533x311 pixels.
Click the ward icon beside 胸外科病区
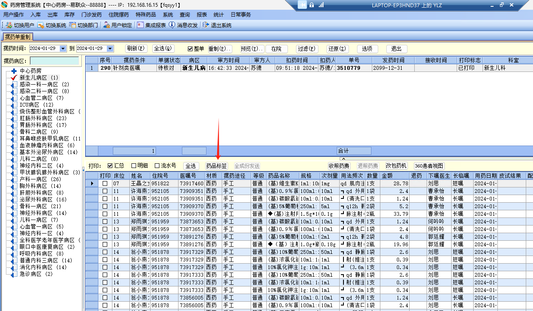(x=14, y=186)
